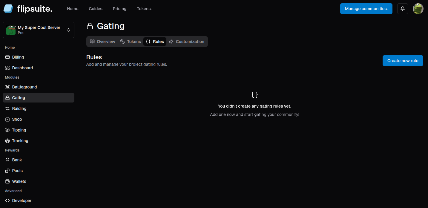
Task: Click the Advanced section header
Action: click(13, 191)
